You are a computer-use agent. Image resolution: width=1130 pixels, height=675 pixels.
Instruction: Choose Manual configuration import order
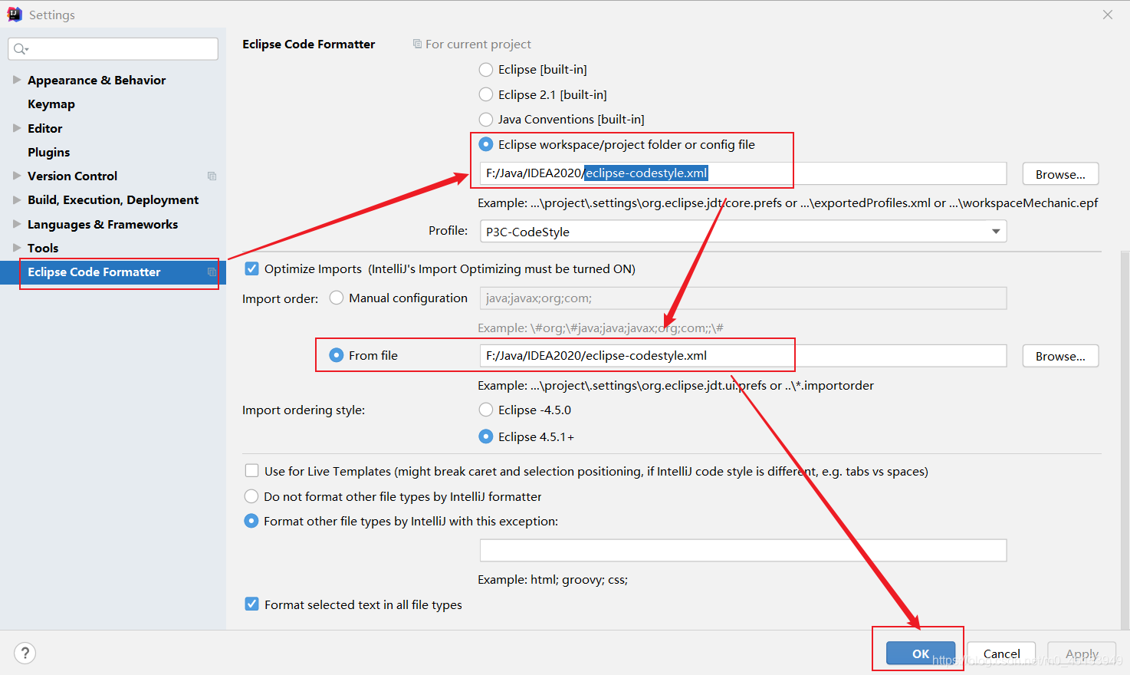point(337,298)
